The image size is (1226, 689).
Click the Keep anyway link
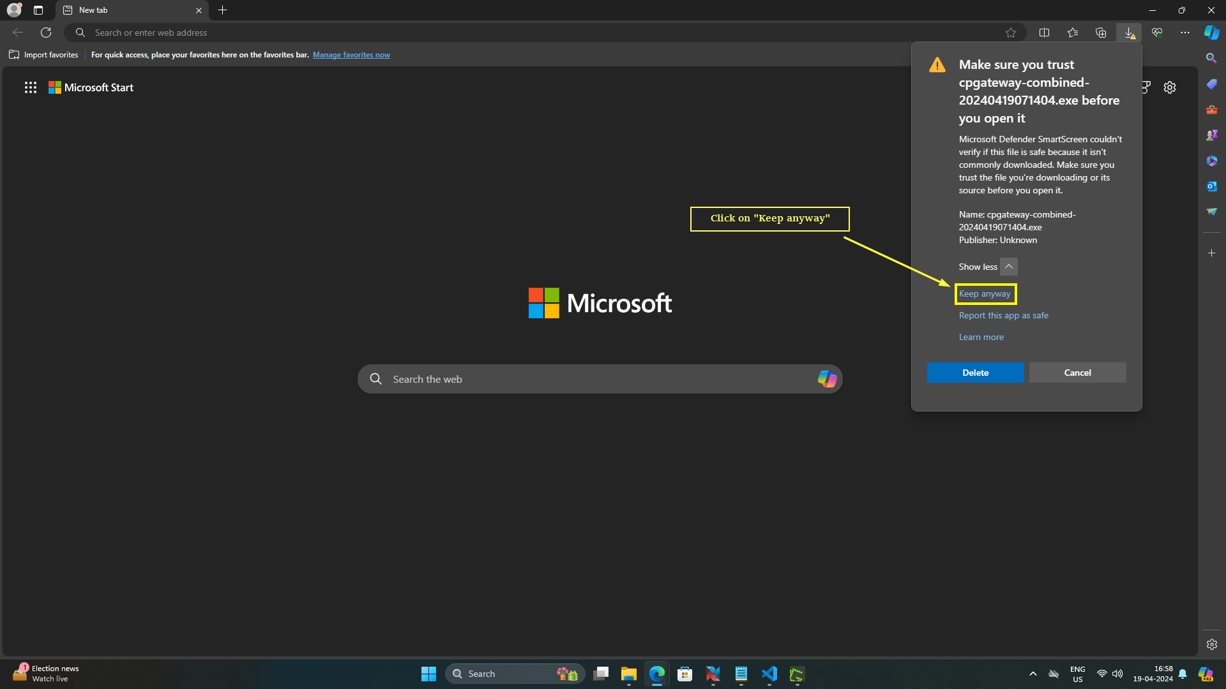(985, 294)
